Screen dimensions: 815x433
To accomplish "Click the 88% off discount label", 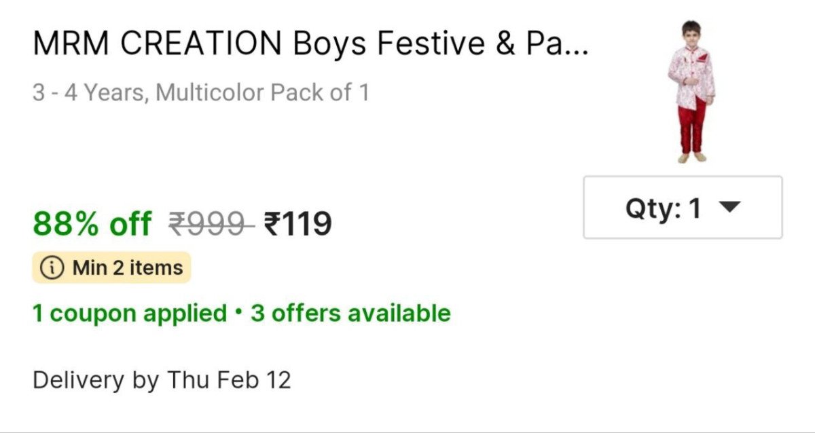I will pyautogui.click(x=92, y=223).
